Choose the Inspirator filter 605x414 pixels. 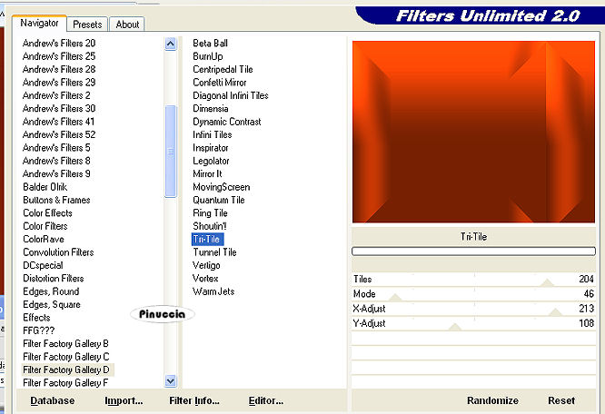tap(210, 148)
